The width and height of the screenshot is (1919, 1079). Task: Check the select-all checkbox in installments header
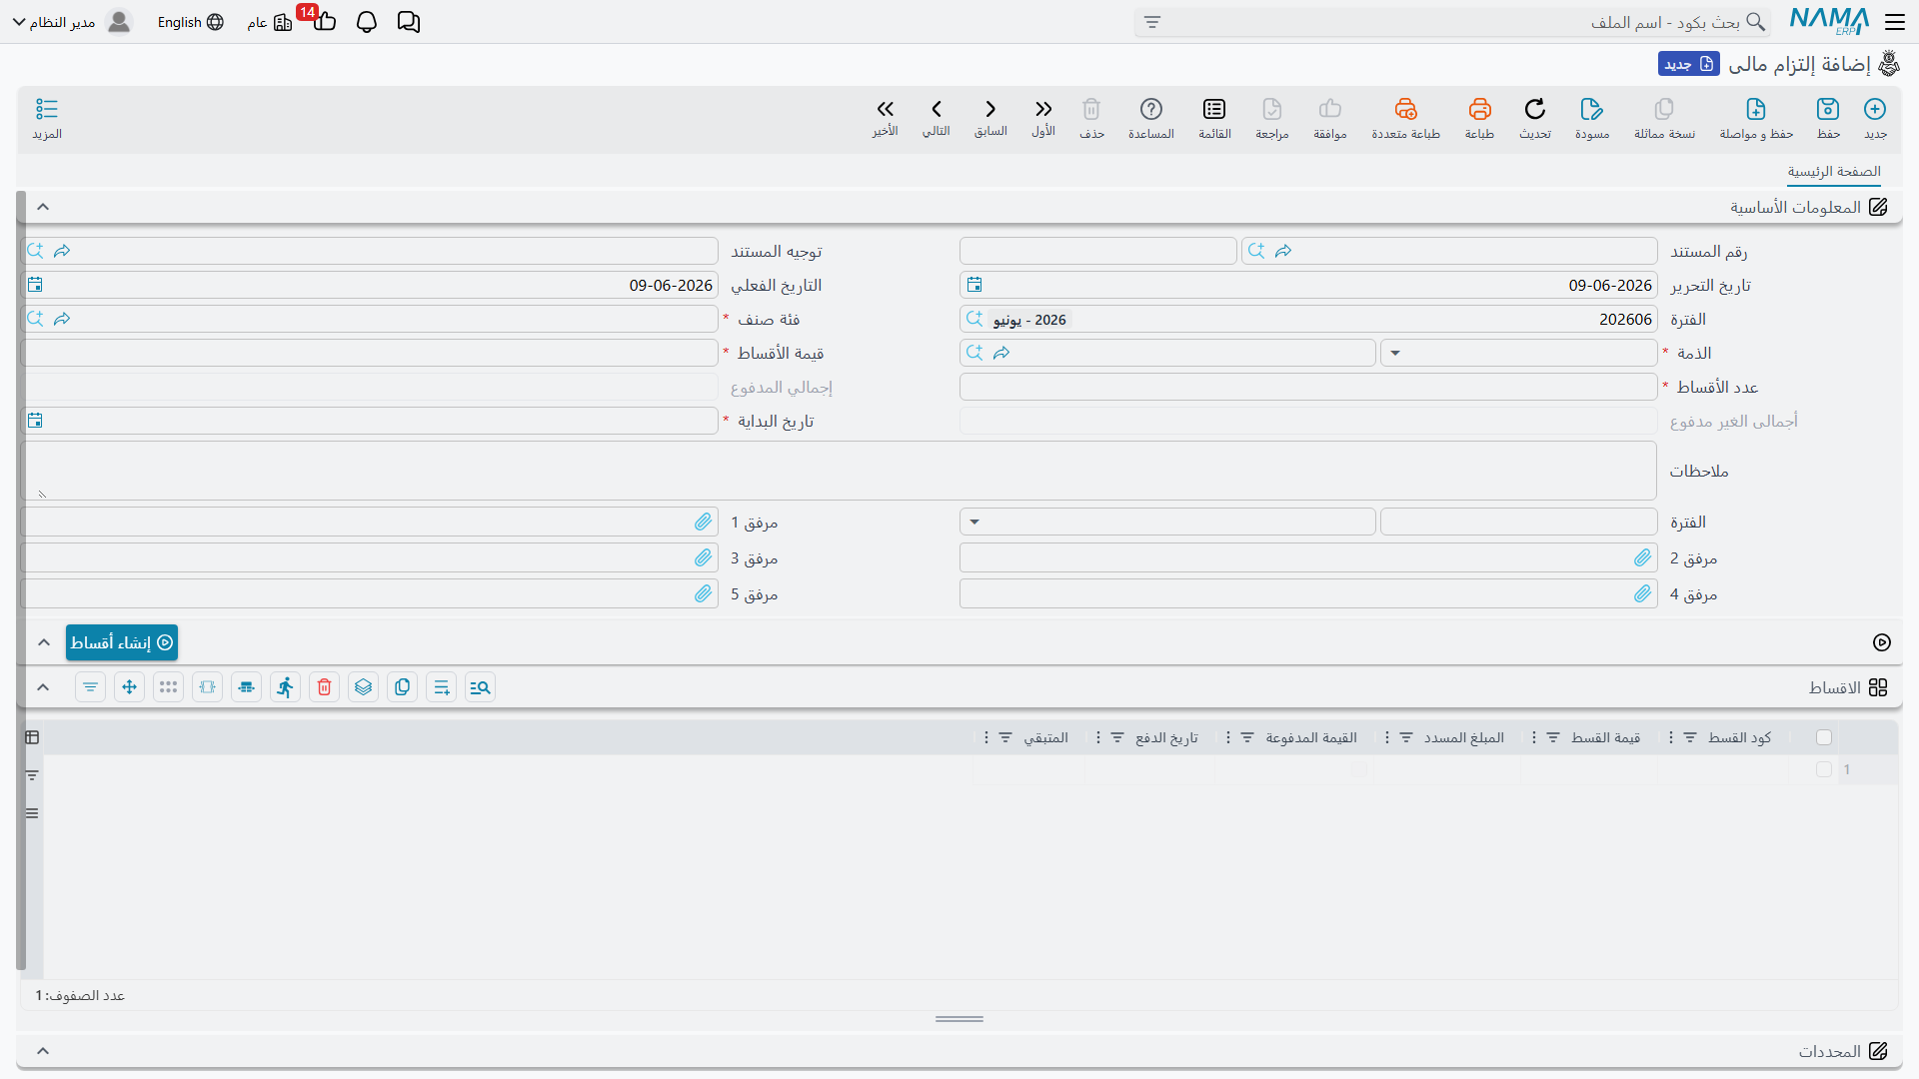(x=1824, y=737)
